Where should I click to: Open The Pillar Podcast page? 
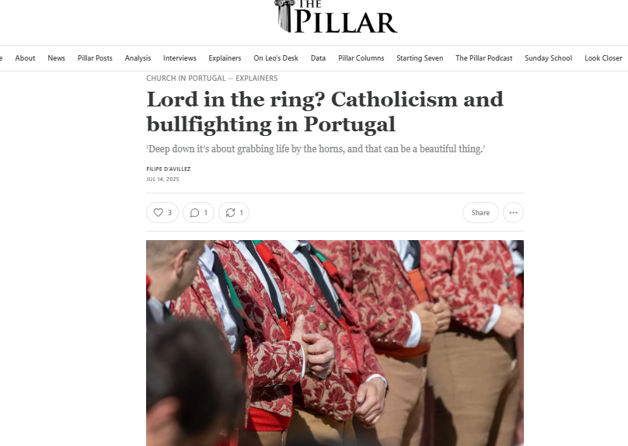483,58
